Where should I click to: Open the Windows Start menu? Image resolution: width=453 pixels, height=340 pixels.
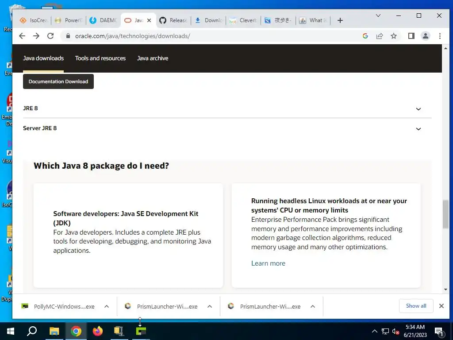pyautogui.click(x=11, y=331)
